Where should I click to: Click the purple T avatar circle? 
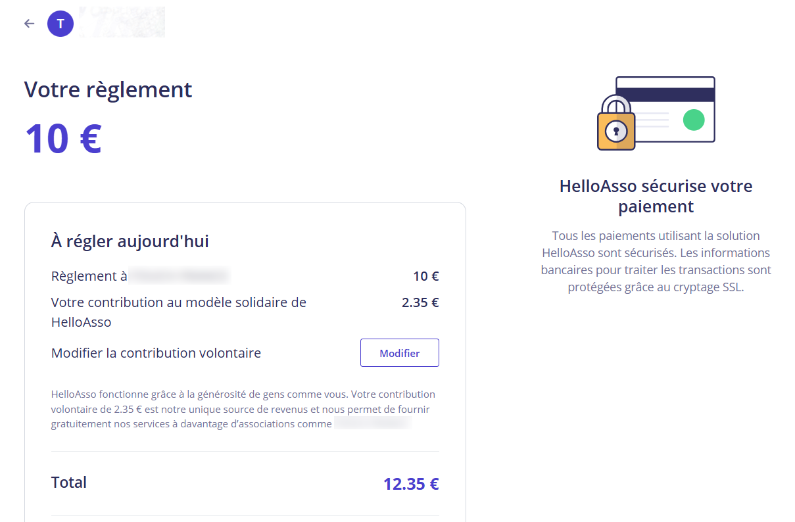coord(60,24)
